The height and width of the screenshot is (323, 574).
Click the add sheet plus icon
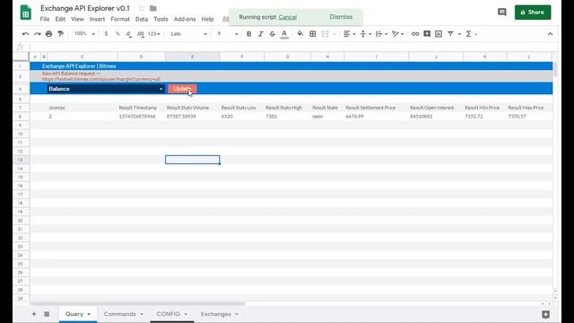[34, 314]
